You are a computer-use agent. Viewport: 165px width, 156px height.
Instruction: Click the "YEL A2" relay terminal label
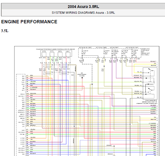(139, 72)
